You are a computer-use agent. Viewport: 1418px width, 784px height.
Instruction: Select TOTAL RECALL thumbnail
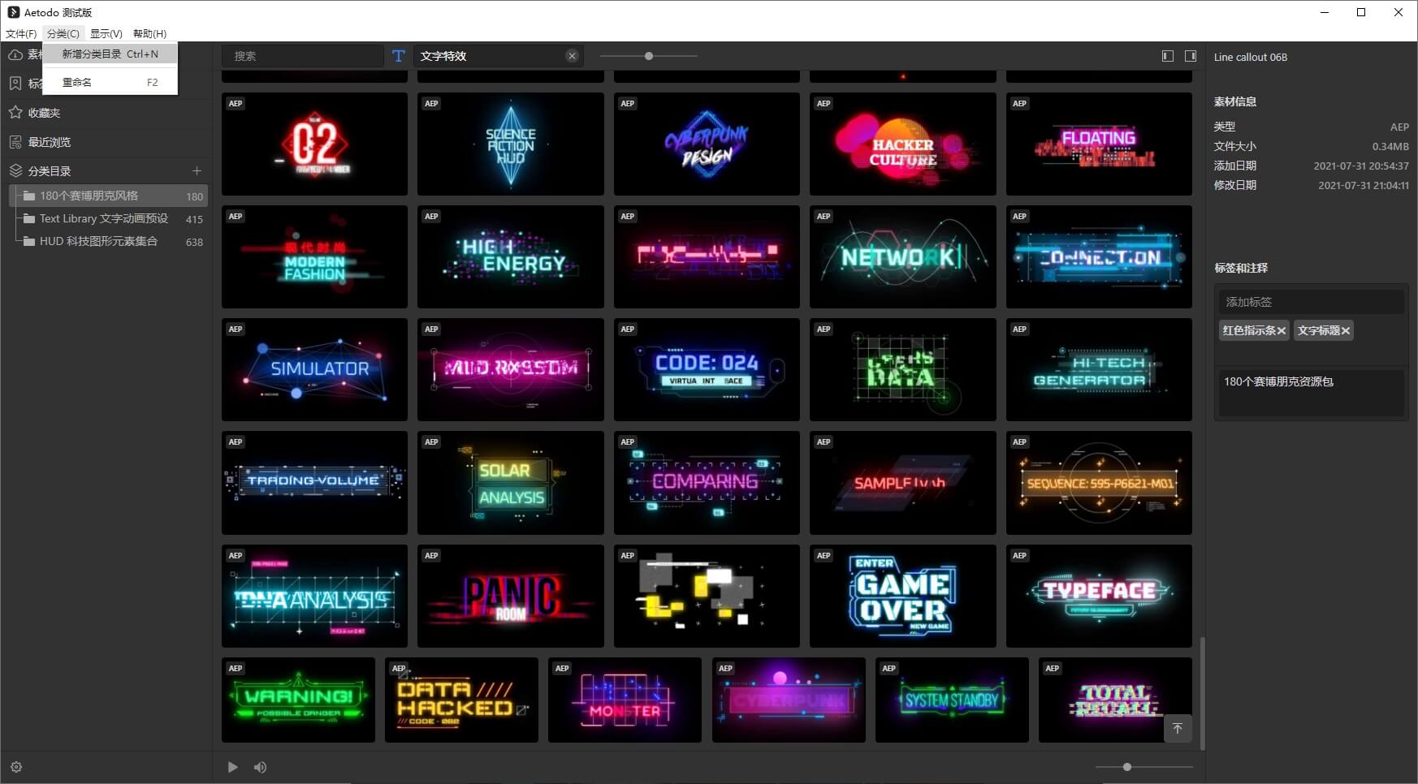pyautogui.click(x=1115, y=700)
